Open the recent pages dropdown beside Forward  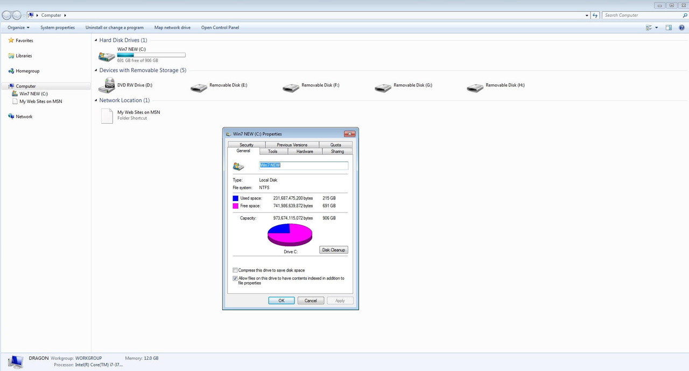(24, 16)
